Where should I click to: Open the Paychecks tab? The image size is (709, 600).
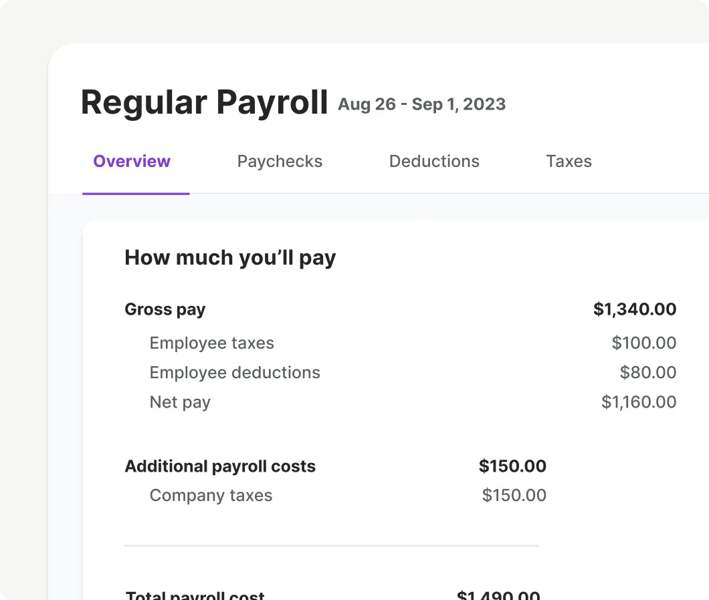coord(280,162)
